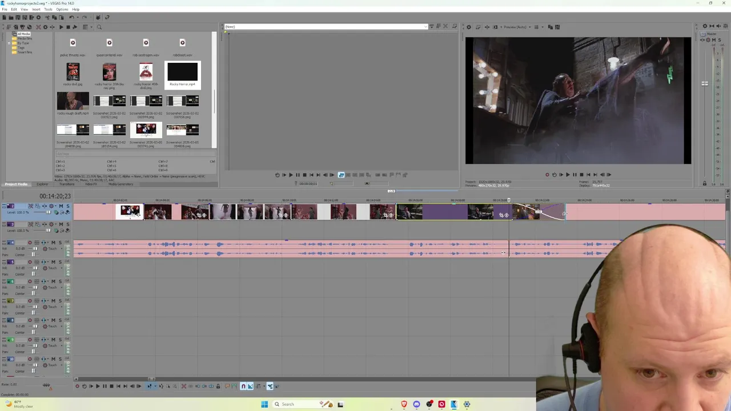Solo video track 3 with S
The height and width of the screenshot is (411, 731).
67,224
